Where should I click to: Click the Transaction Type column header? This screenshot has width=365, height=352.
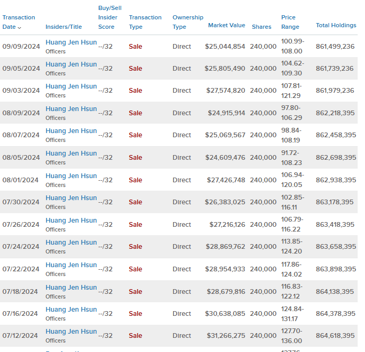click(x=145, y=22)
